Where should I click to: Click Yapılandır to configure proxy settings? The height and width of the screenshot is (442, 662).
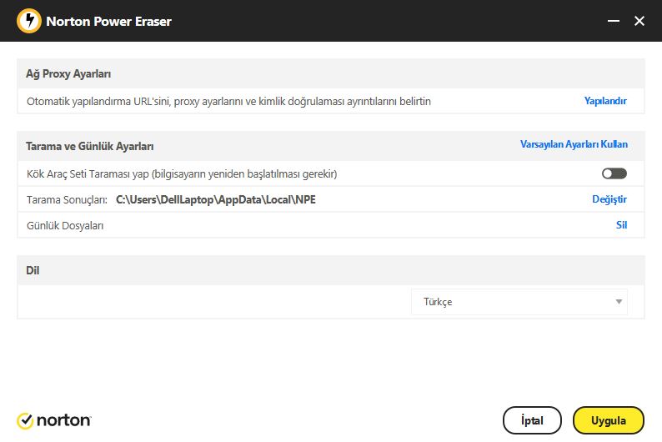(x=605, y=101)
